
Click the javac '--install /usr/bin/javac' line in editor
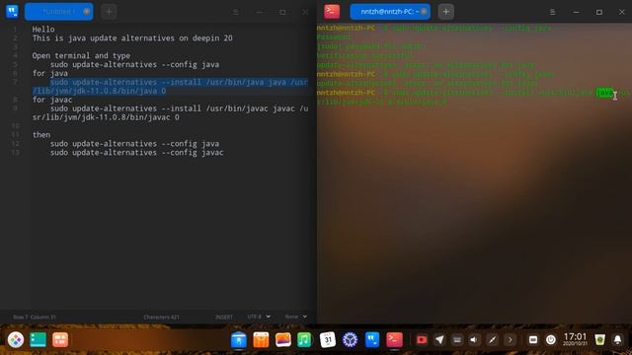(170, 113)
